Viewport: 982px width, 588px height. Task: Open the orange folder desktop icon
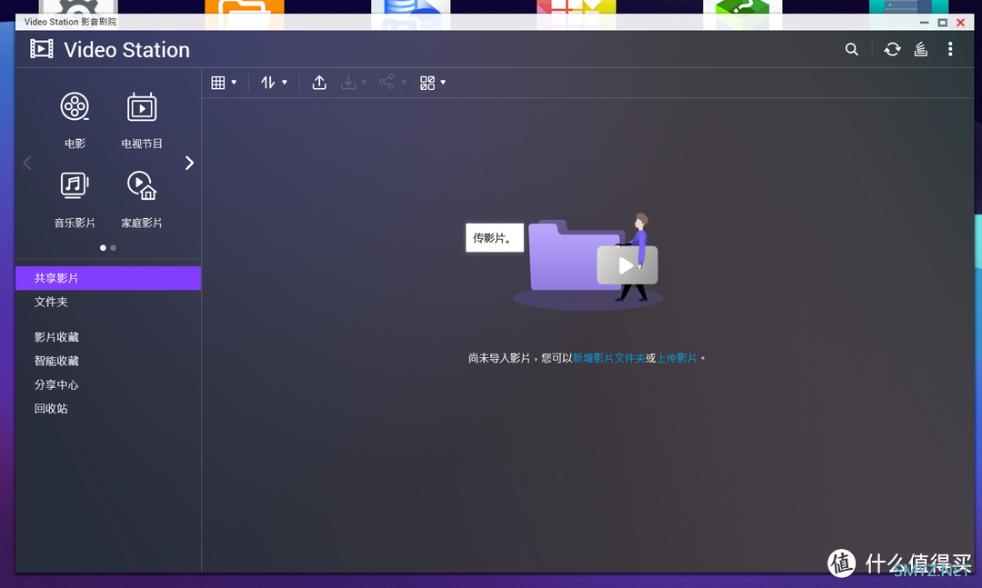[245, 15]
